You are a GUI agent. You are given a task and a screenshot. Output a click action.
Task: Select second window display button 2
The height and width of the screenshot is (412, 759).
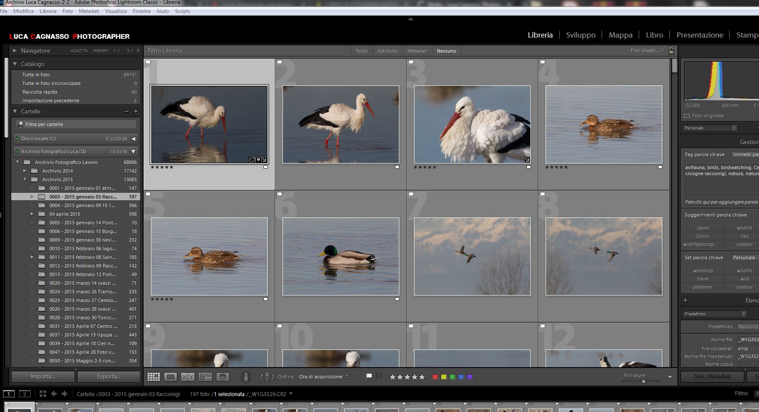pyautogui.click(x=25, y=393)
